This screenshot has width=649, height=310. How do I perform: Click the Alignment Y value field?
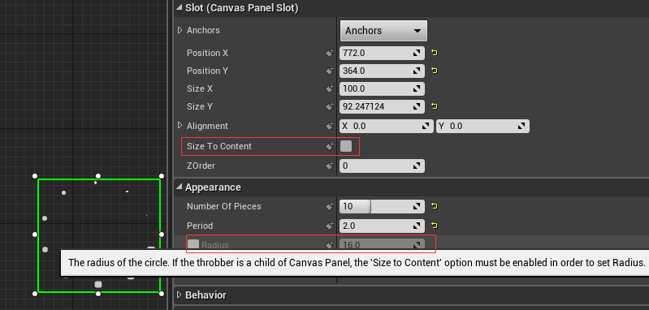pyautogui.click(x=482, y=126)
